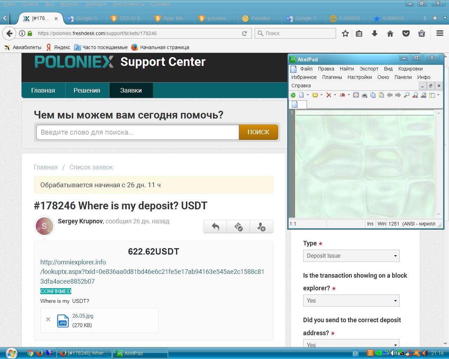Click the undo left-arrow icon in AkelPad
Screen dimensions: 449x359
pyautogui.click(x=390, y=95)
